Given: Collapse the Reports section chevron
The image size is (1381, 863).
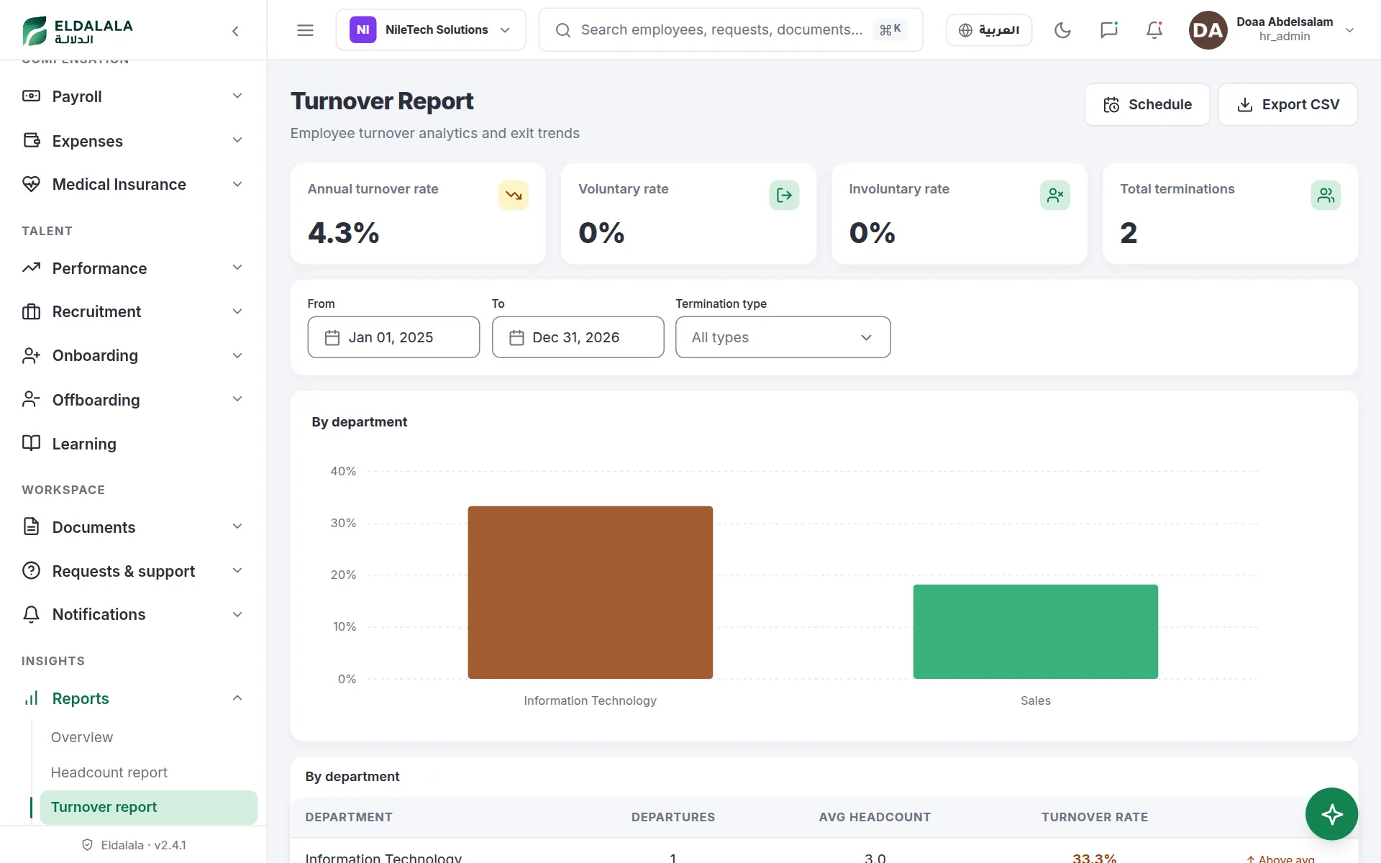Looking at the screenshot, I should click(237, 698).
